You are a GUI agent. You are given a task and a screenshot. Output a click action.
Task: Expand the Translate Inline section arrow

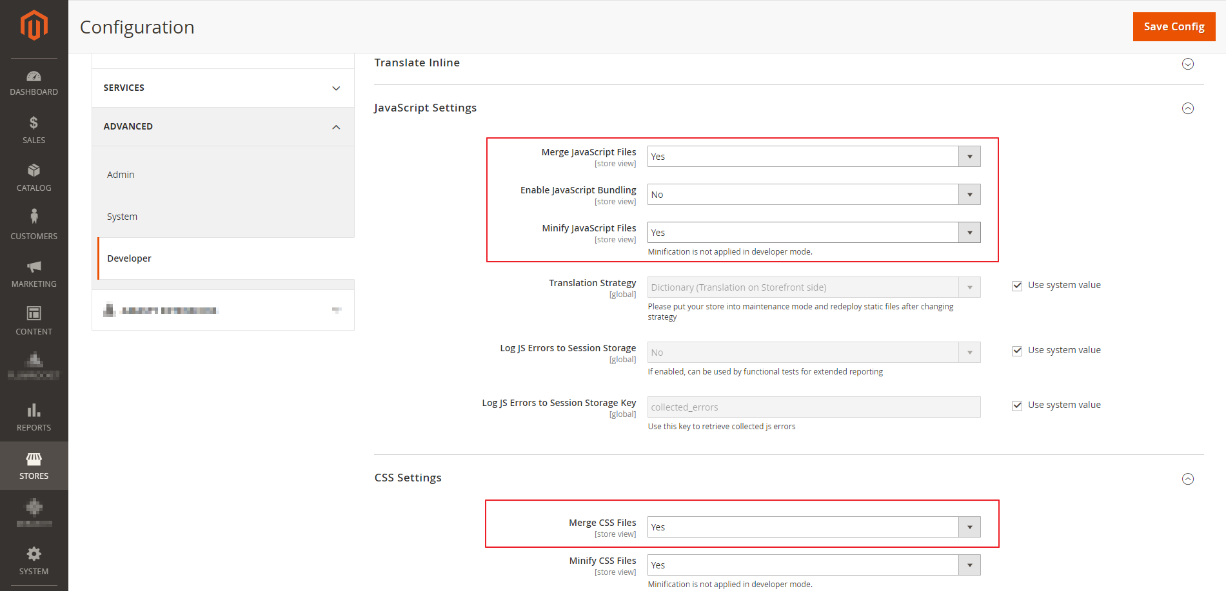tap(1188, 64)
